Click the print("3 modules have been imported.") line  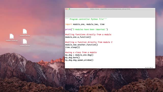click(87, 29)
